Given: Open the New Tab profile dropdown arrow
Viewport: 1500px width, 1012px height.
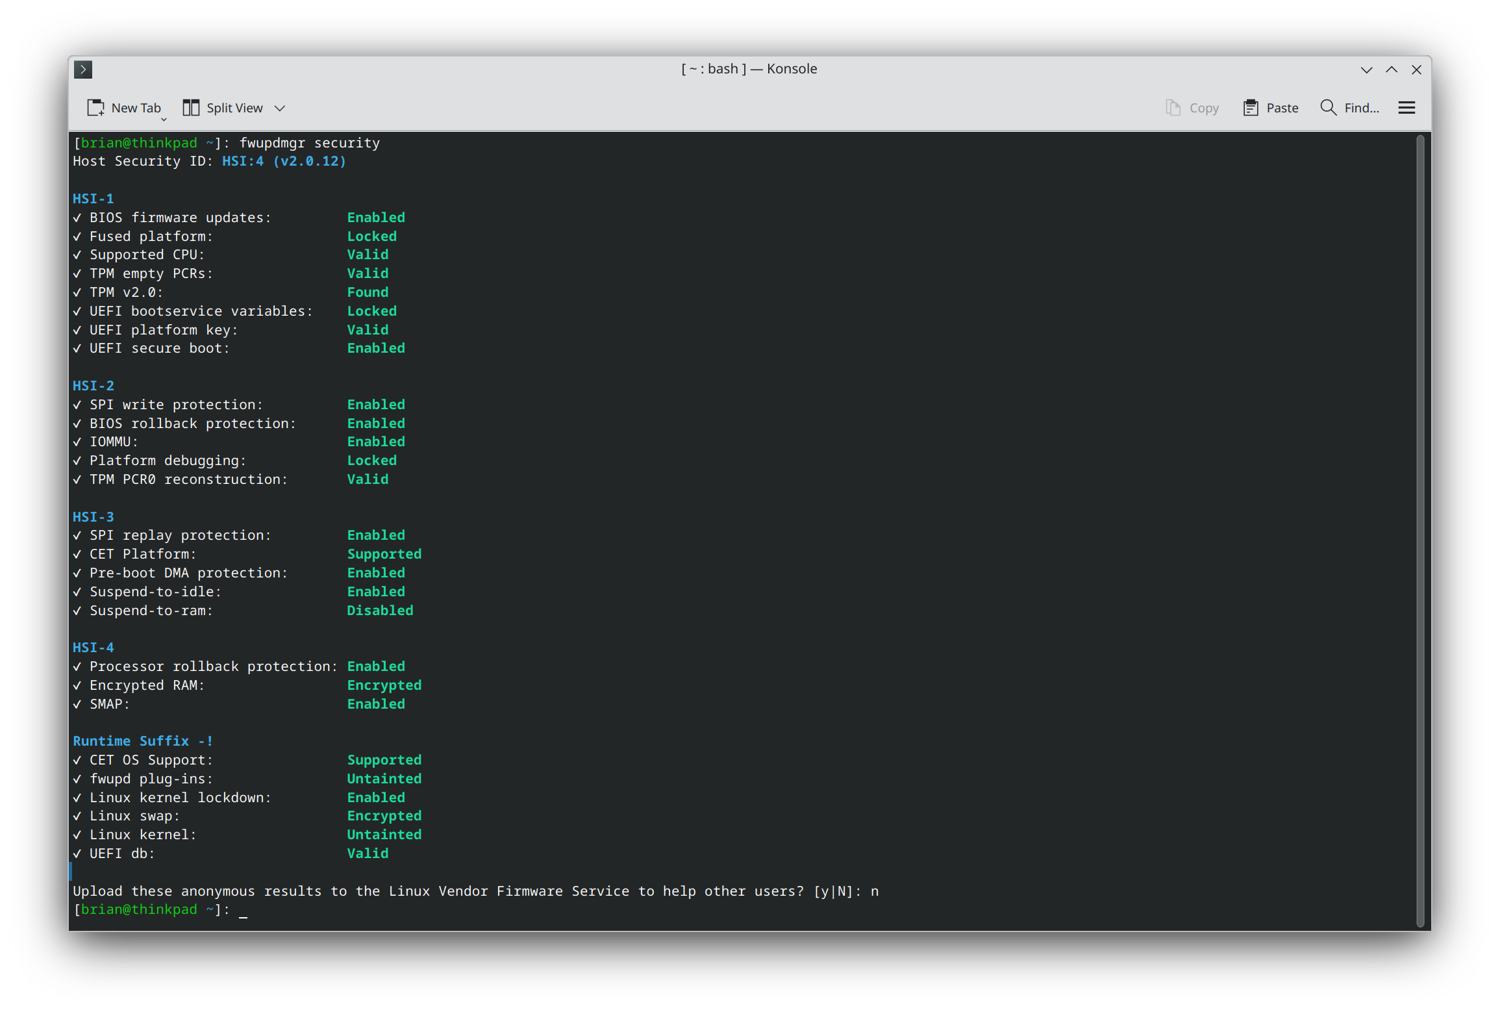Looking at the screenshot, I should coord(164,119).
